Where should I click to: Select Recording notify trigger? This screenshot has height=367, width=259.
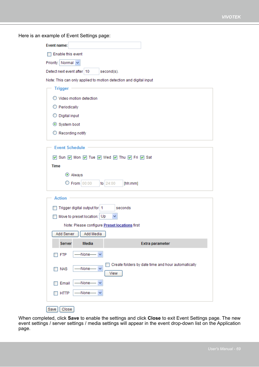click(x=55, y=133)
